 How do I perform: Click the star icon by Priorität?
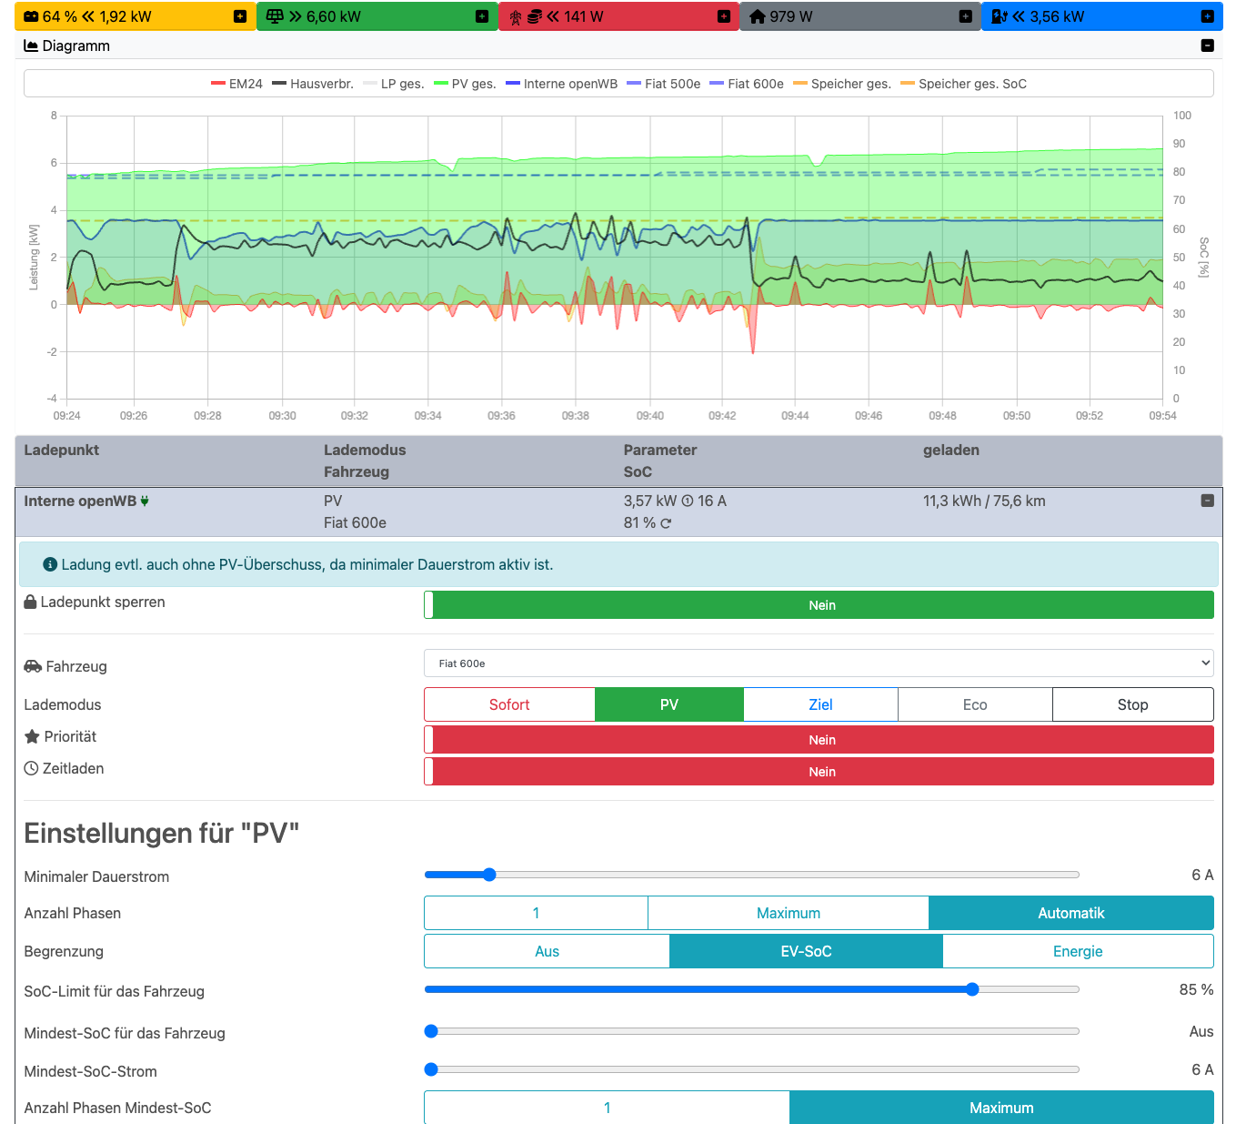(x=32, y=736)
